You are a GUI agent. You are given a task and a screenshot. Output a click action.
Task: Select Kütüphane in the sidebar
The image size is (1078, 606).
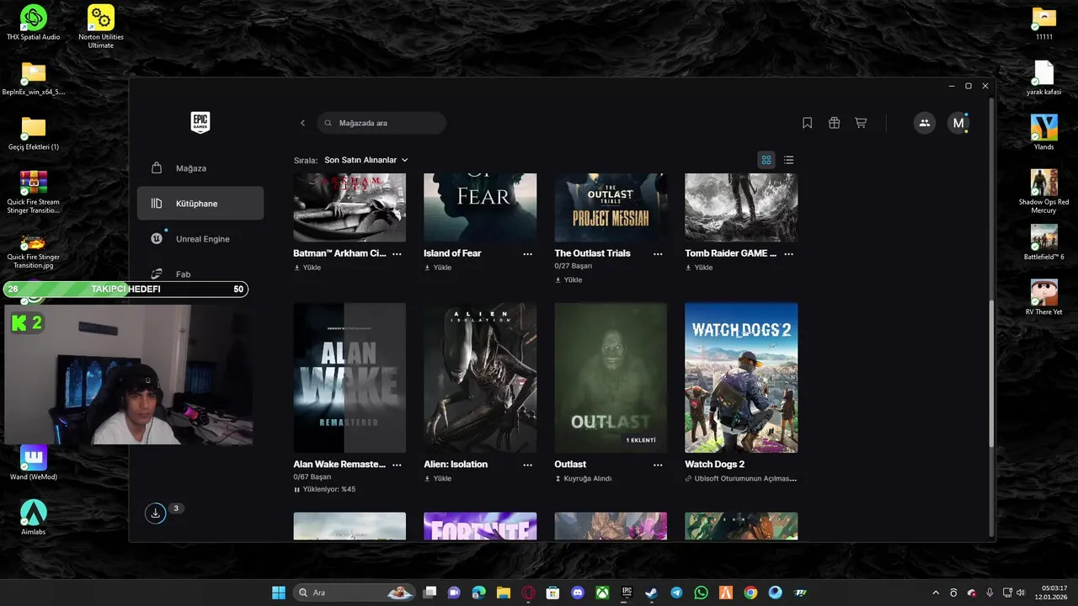(x=200, y=204)
